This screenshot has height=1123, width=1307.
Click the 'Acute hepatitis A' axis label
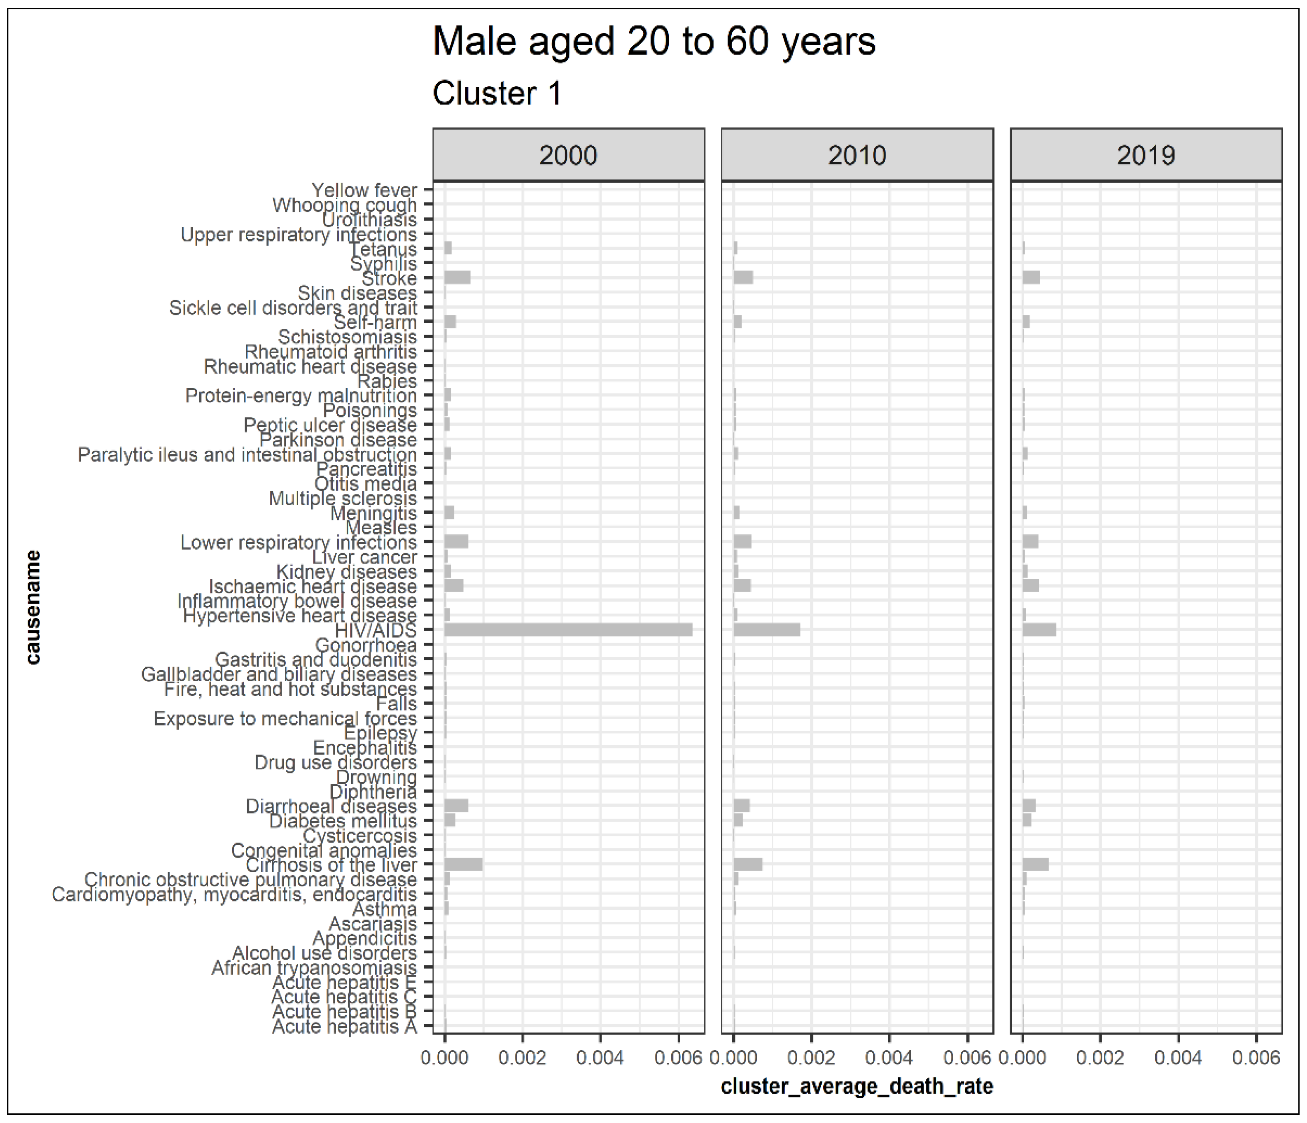344,1027
